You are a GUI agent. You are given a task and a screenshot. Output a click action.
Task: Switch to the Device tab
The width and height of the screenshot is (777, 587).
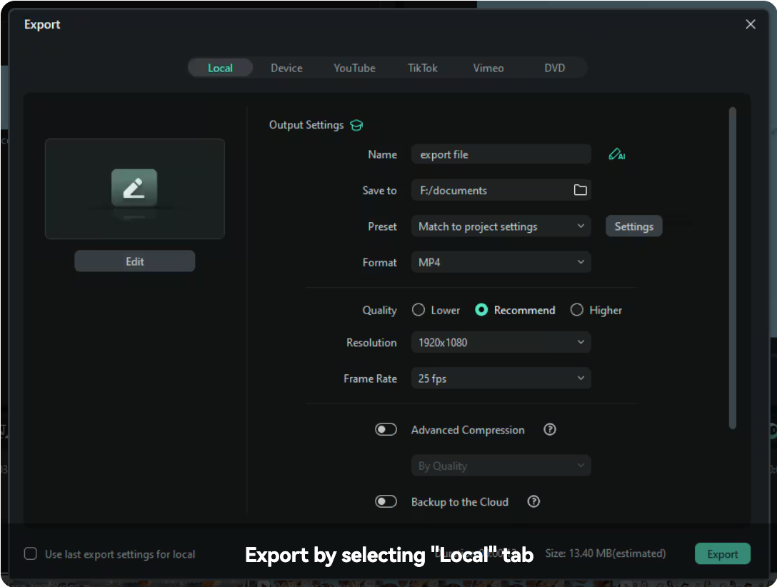point(286,68)
